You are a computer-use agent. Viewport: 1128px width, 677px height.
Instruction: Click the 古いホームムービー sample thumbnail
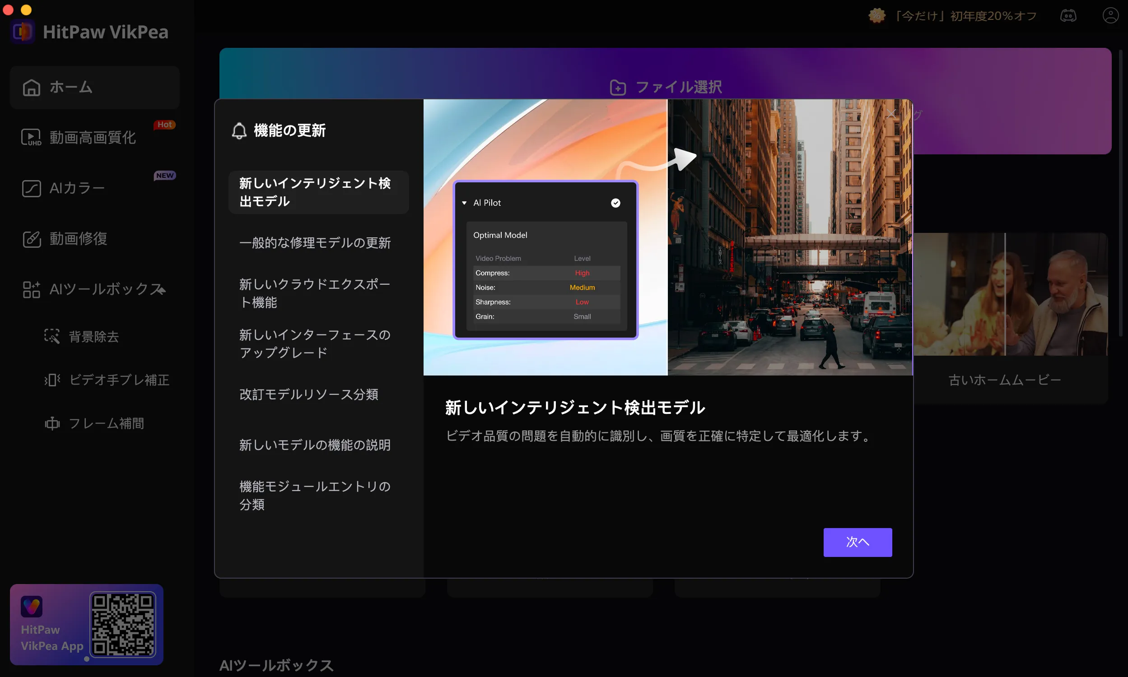[1011, 294]
